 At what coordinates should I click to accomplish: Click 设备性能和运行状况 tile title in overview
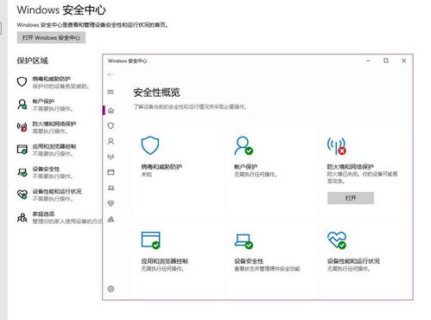point(353,261)
